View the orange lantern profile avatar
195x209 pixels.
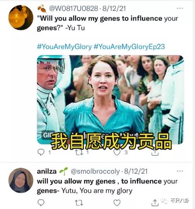[21, 17]
